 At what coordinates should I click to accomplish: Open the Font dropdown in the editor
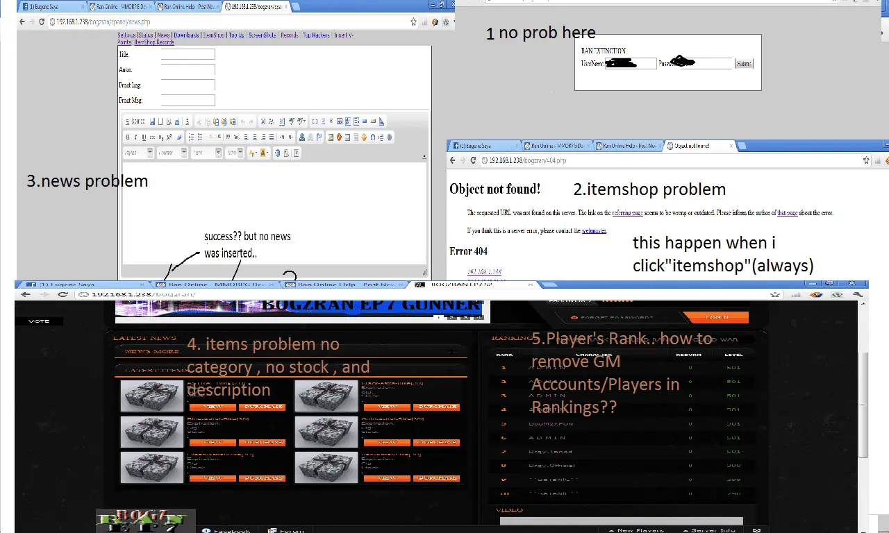tap(206, 153)
